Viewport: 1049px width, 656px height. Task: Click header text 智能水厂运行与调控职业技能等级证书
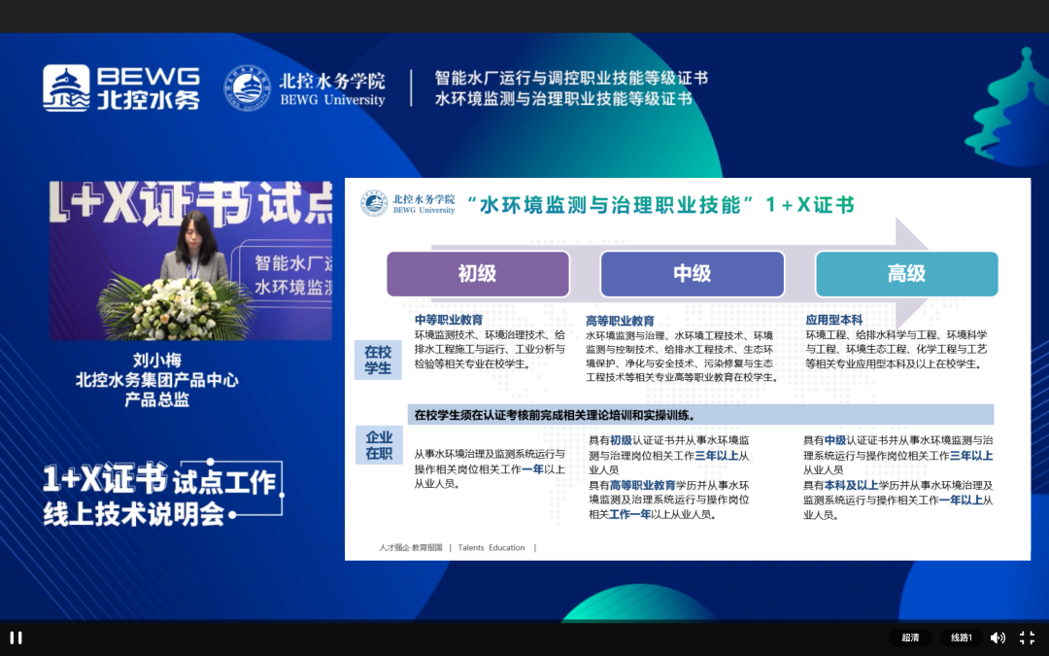point(571,78)
